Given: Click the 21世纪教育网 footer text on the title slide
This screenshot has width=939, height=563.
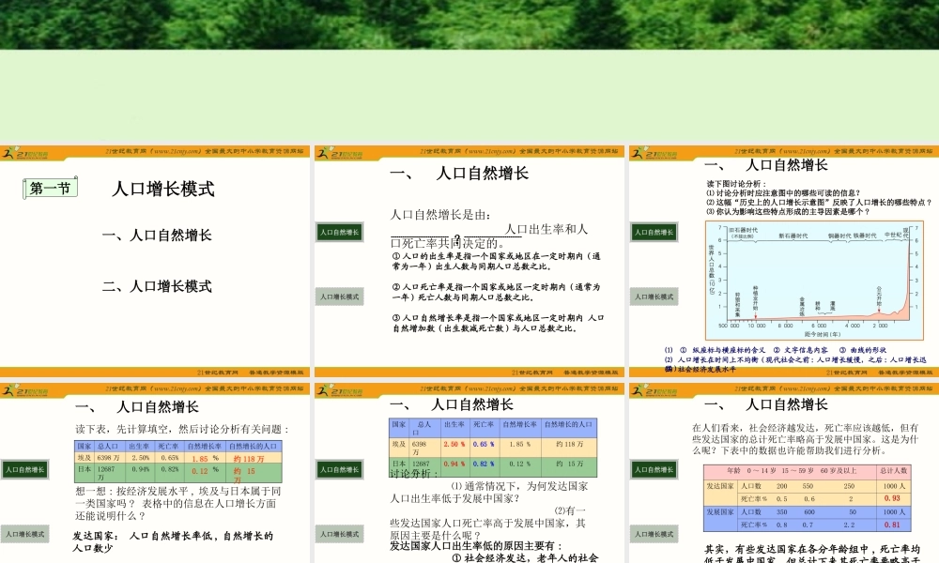Looking at the screenshot, I should 218,373.
